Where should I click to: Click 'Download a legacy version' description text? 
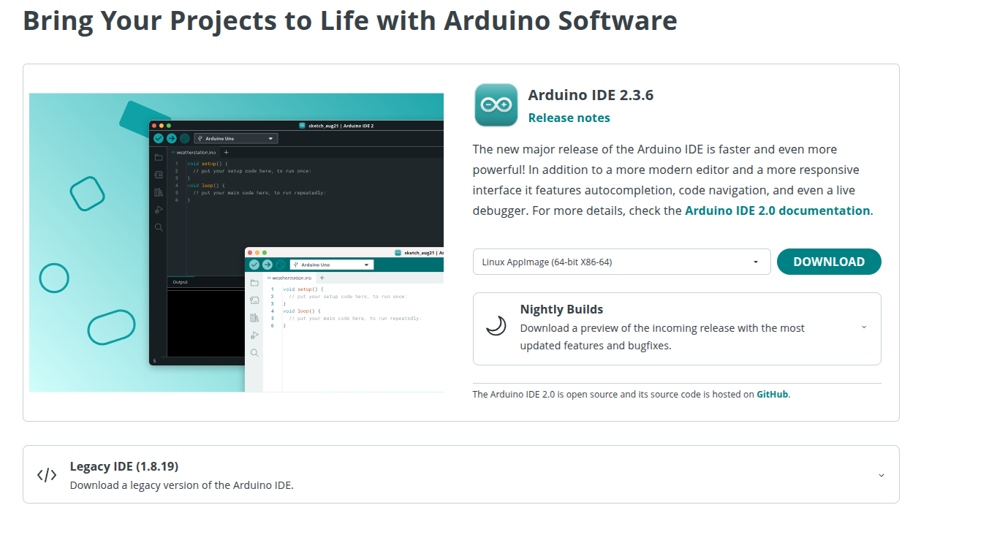(181, 485)
